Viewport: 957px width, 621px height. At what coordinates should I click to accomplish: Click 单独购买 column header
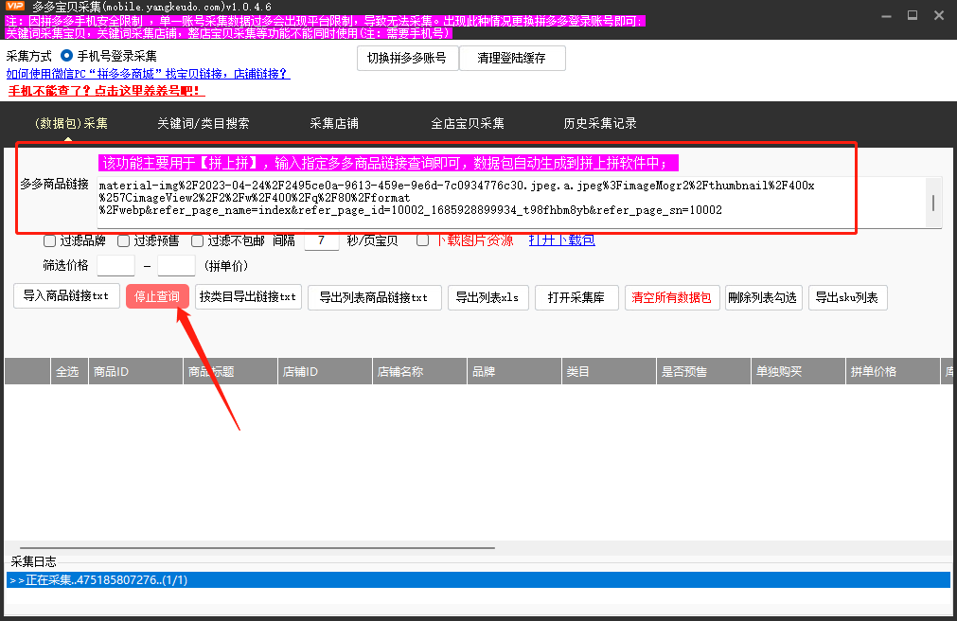pyautogui.click(x=798, y=371)
